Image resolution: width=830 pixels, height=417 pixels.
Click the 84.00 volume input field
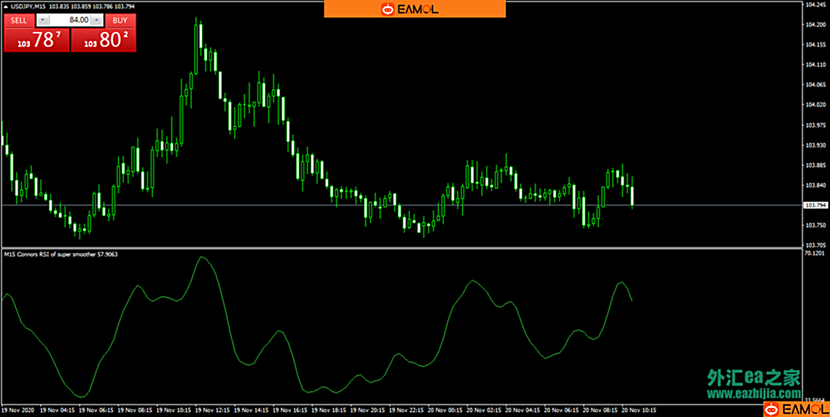click(70, 20)
